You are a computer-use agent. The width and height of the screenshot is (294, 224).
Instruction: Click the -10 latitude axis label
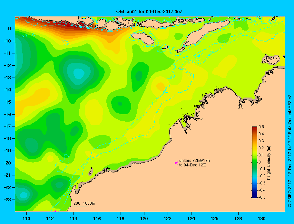point(7,41)
